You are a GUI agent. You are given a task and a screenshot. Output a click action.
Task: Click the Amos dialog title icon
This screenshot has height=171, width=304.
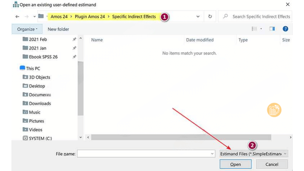16,4
